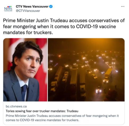The image size is (129, 126).
Task: Open the Justin Trudeau portrait photo
Action: [25, 70]
